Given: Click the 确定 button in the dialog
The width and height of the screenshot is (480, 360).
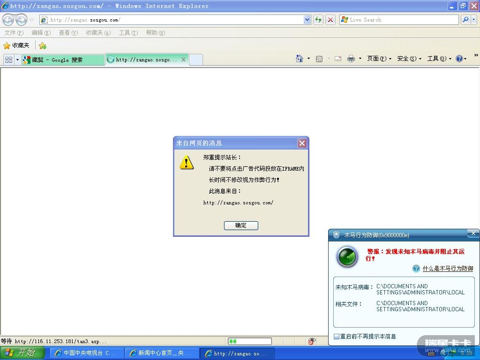Looking at the screenshot, I should click(241, 225).
